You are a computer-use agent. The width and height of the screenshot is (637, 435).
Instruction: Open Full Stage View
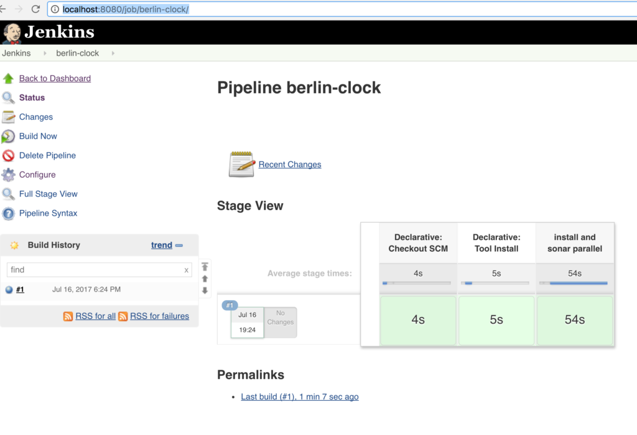[49, 194]
